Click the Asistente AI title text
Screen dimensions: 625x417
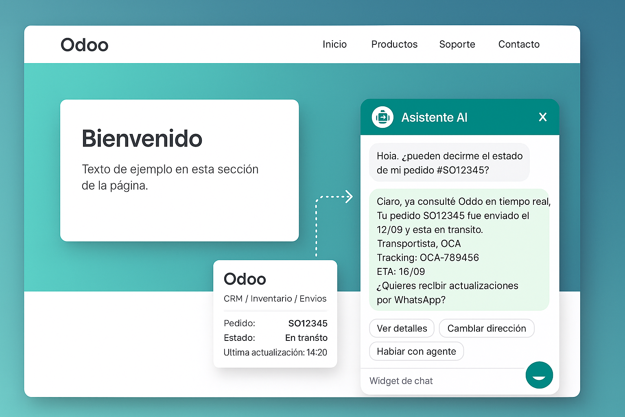pos(434,117)
